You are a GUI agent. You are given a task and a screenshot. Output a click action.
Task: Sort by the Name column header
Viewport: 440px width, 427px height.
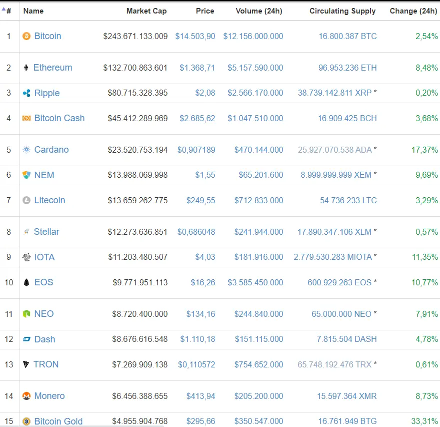click(x=33, y=11)
